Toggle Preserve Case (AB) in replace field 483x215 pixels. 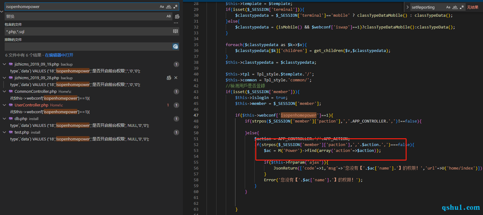pos(169,16)
